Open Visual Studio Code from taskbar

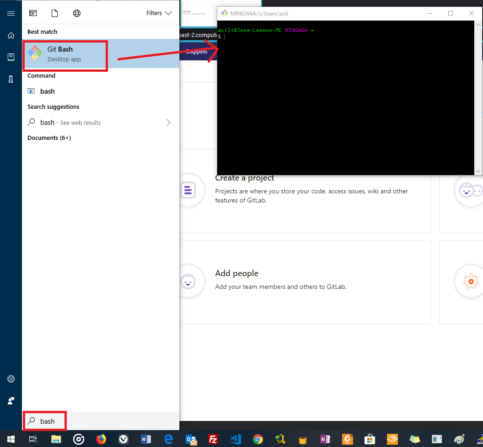click(x=236, y=439)
